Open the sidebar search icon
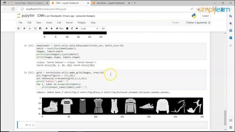 (x=231, y=16)
